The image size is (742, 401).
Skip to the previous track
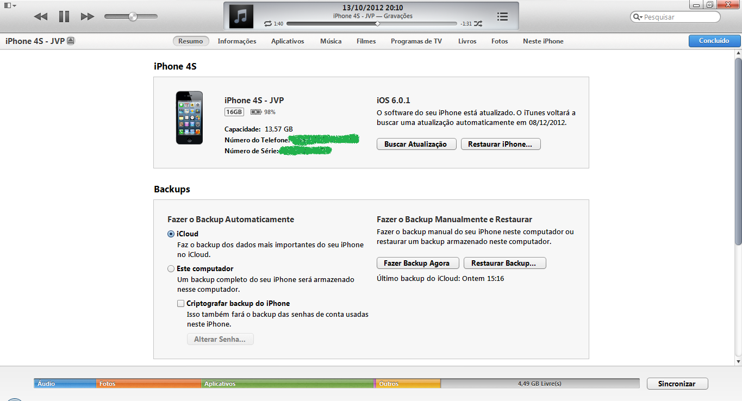(41, 17)
